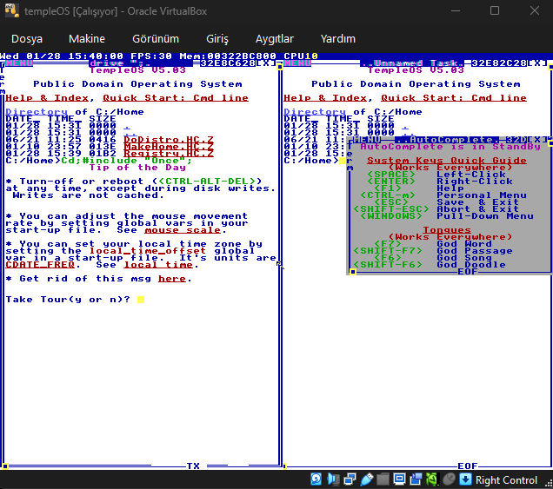The width and height of the screenshot is (553, 489).
Task: Click the C:/Home> prompt in right window
Action: (311, 161)
